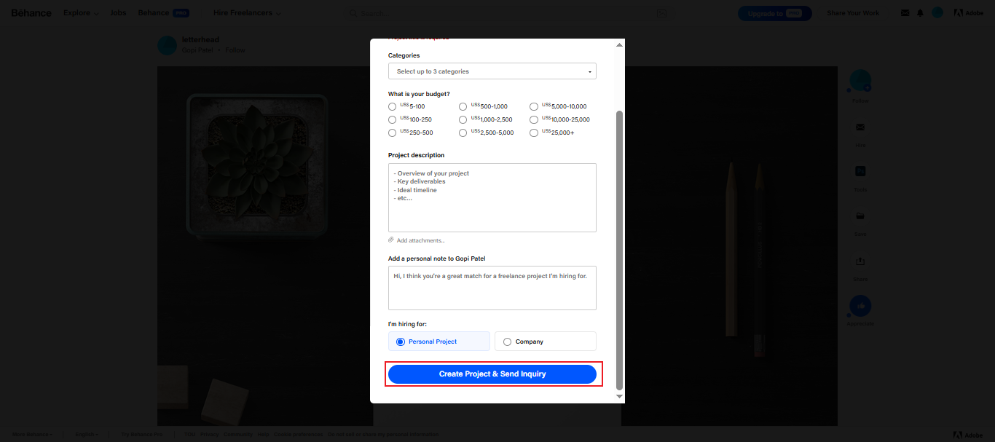Click Share icon in sidebar
Viewport: 995px width, 442px height.
[860, 261]
